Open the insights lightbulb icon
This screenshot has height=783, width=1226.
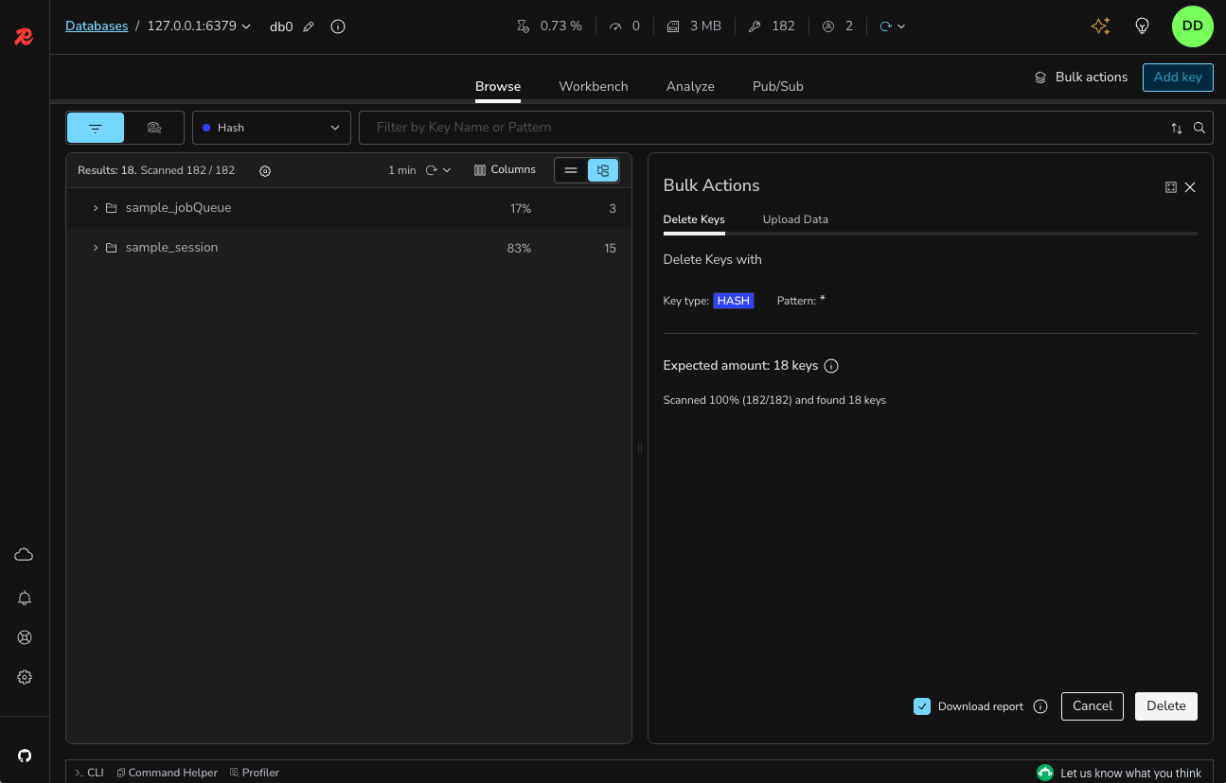[x=1142, y=26]
